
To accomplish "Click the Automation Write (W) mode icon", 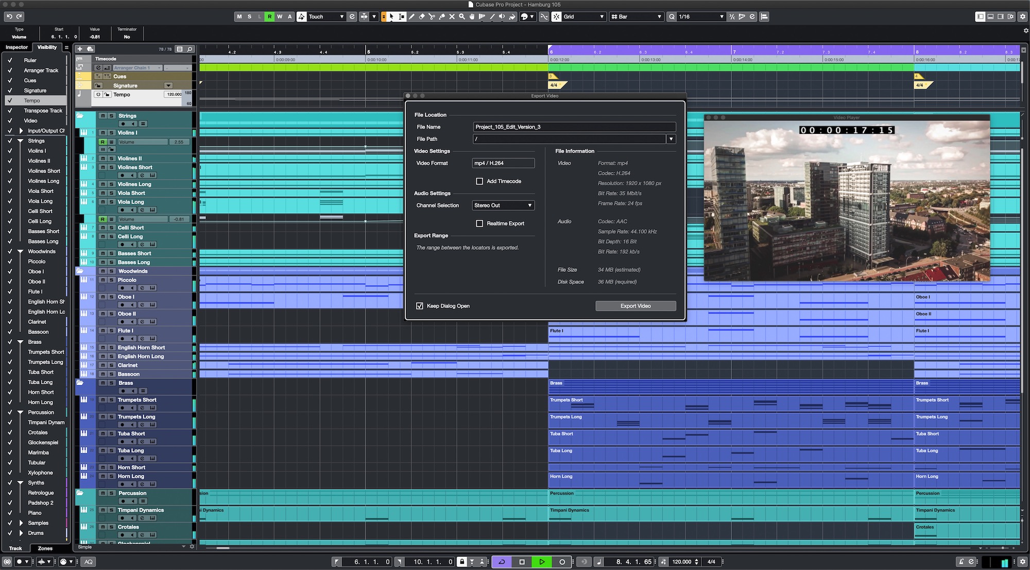I will (x=278, y=17).
